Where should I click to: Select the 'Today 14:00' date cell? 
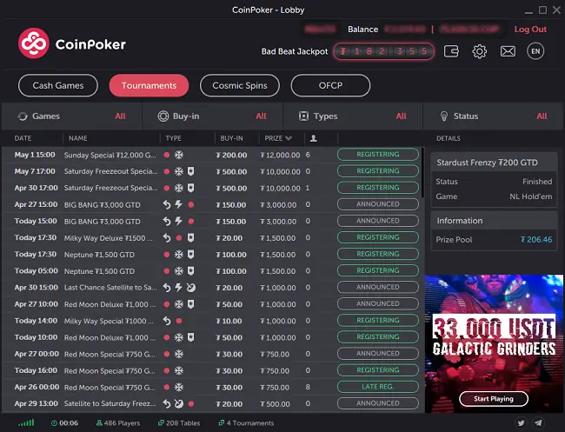36,321
